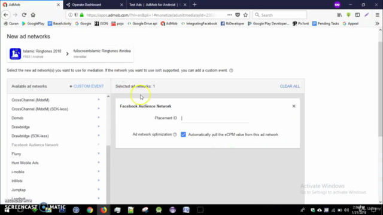This screenshot has width=383, height=215.
Task: Uncheck automatically pull eCPM value checkbox
Action: point(183,134)
